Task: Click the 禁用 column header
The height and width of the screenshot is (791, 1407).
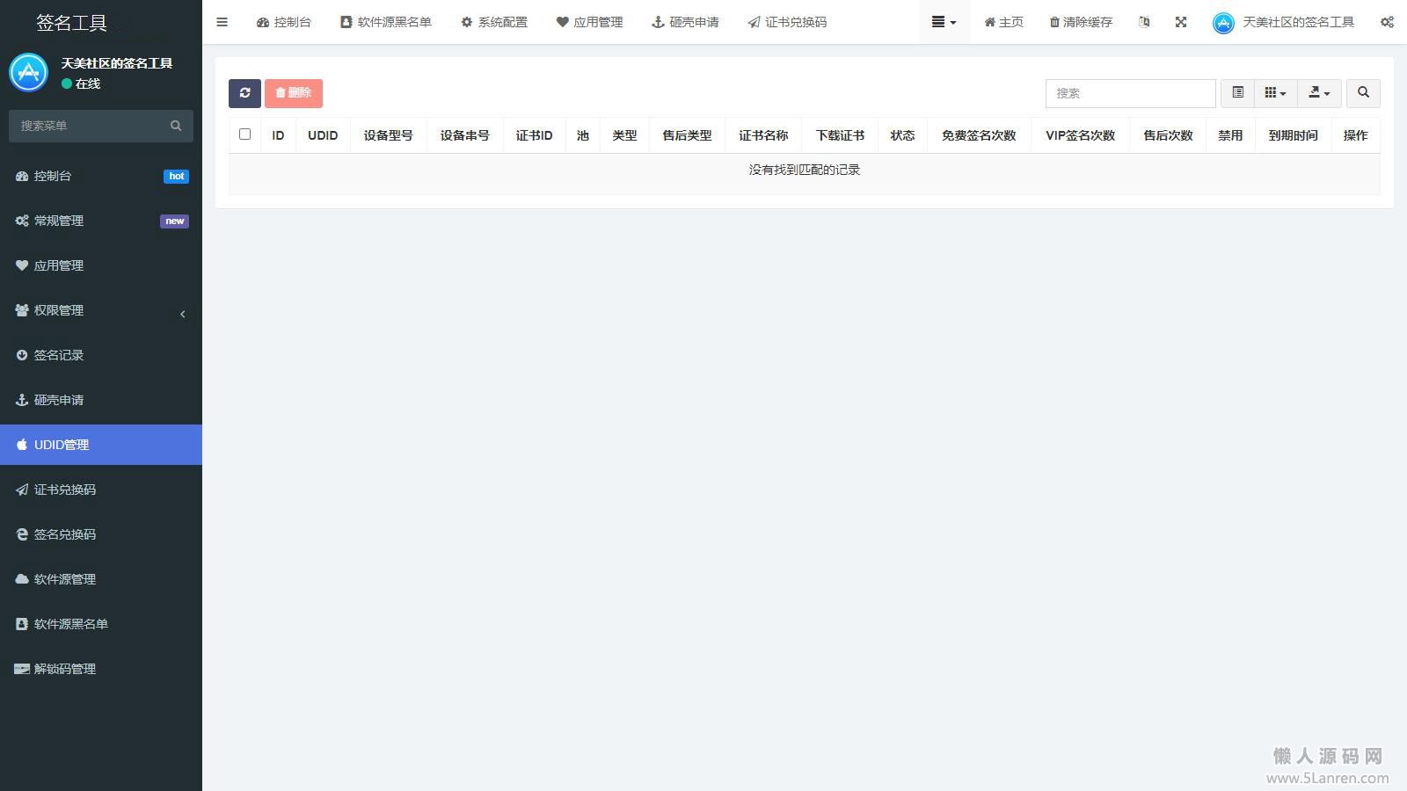Action: (x=1230, y=135)
